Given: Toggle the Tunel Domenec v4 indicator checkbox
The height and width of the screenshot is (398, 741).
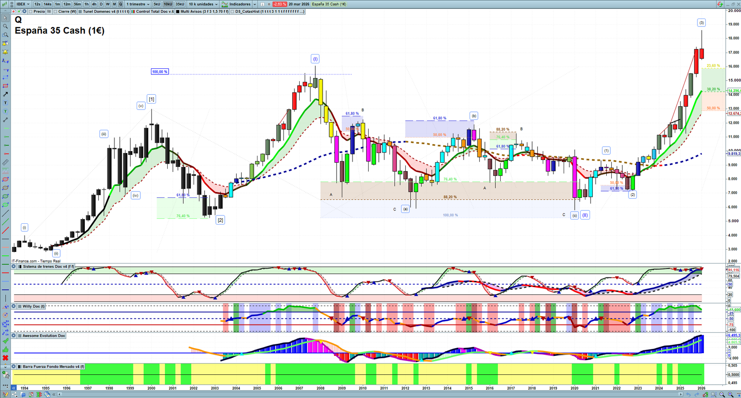Looking at the screenshot, I should pos(80,12).
